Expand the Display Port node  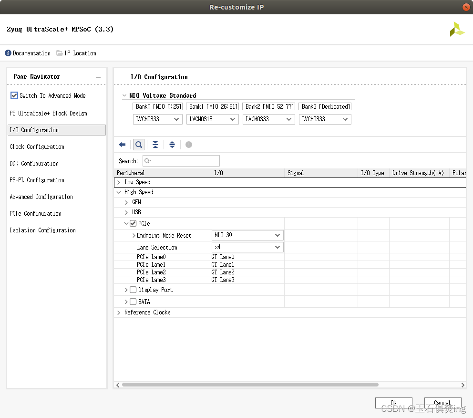[x=126, y=290]
